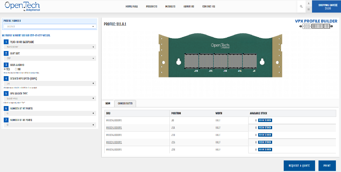Click the search magnifier icon
Image resolution: width=341 pixels, height=172 pixels.
[x=301, y=6]
